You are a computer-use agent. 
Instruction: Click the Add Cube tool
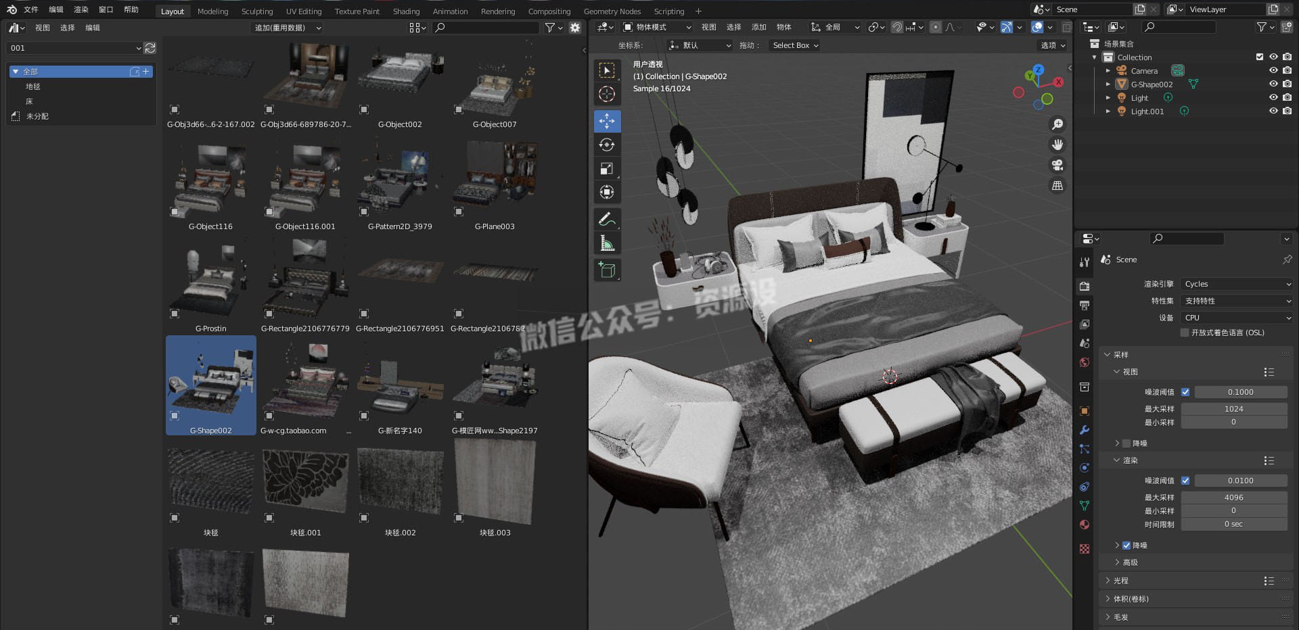(607, 270)
